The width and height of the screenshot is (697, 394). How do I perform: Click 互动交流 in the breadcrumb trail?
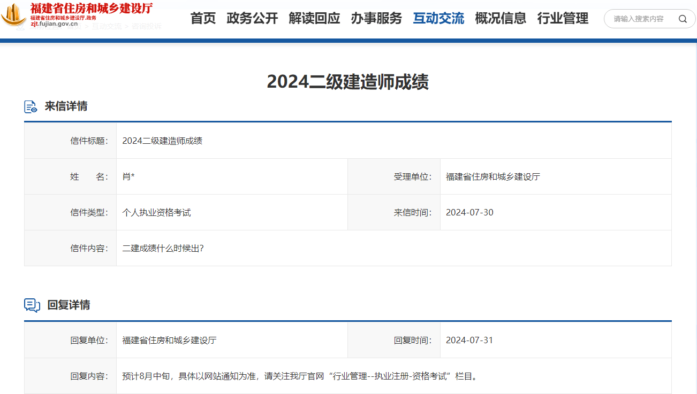[107, 27]
